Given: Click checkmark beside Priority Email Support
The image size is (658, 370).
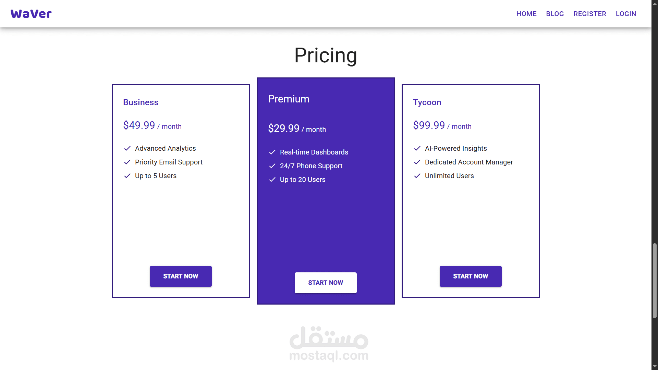Looking at the screenshot, I should [127, 162].
